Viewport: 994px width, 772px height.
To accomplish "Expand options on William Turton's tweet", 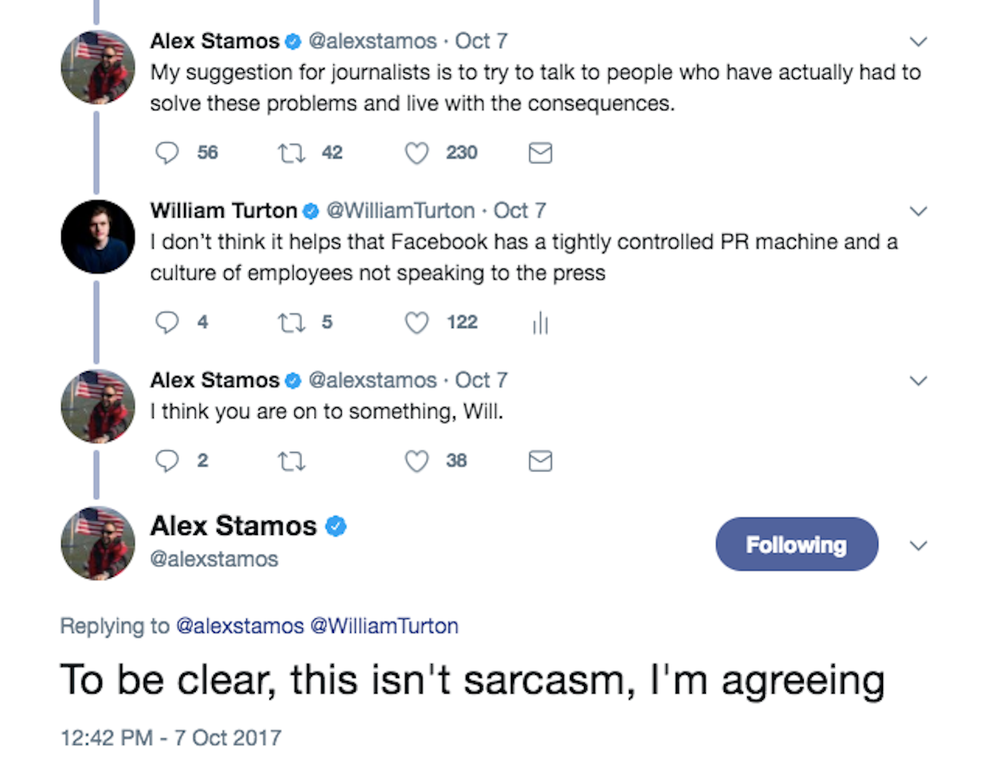I will [919, 210].
